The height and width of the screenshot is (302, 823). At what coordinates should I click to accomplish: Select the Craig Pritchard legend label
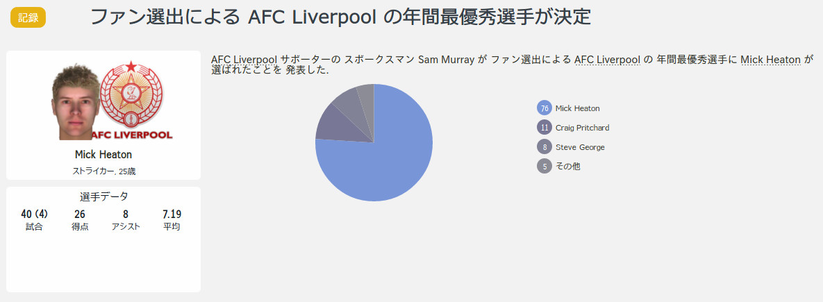582,128
